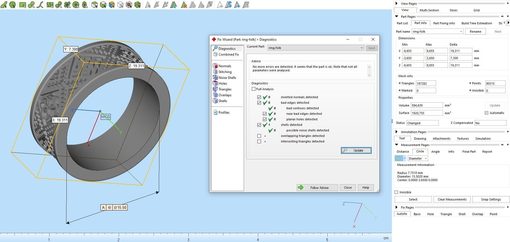Screen dimensions: 510x242
Task: Close the View Pages panel
Action: tap(508, 3)
